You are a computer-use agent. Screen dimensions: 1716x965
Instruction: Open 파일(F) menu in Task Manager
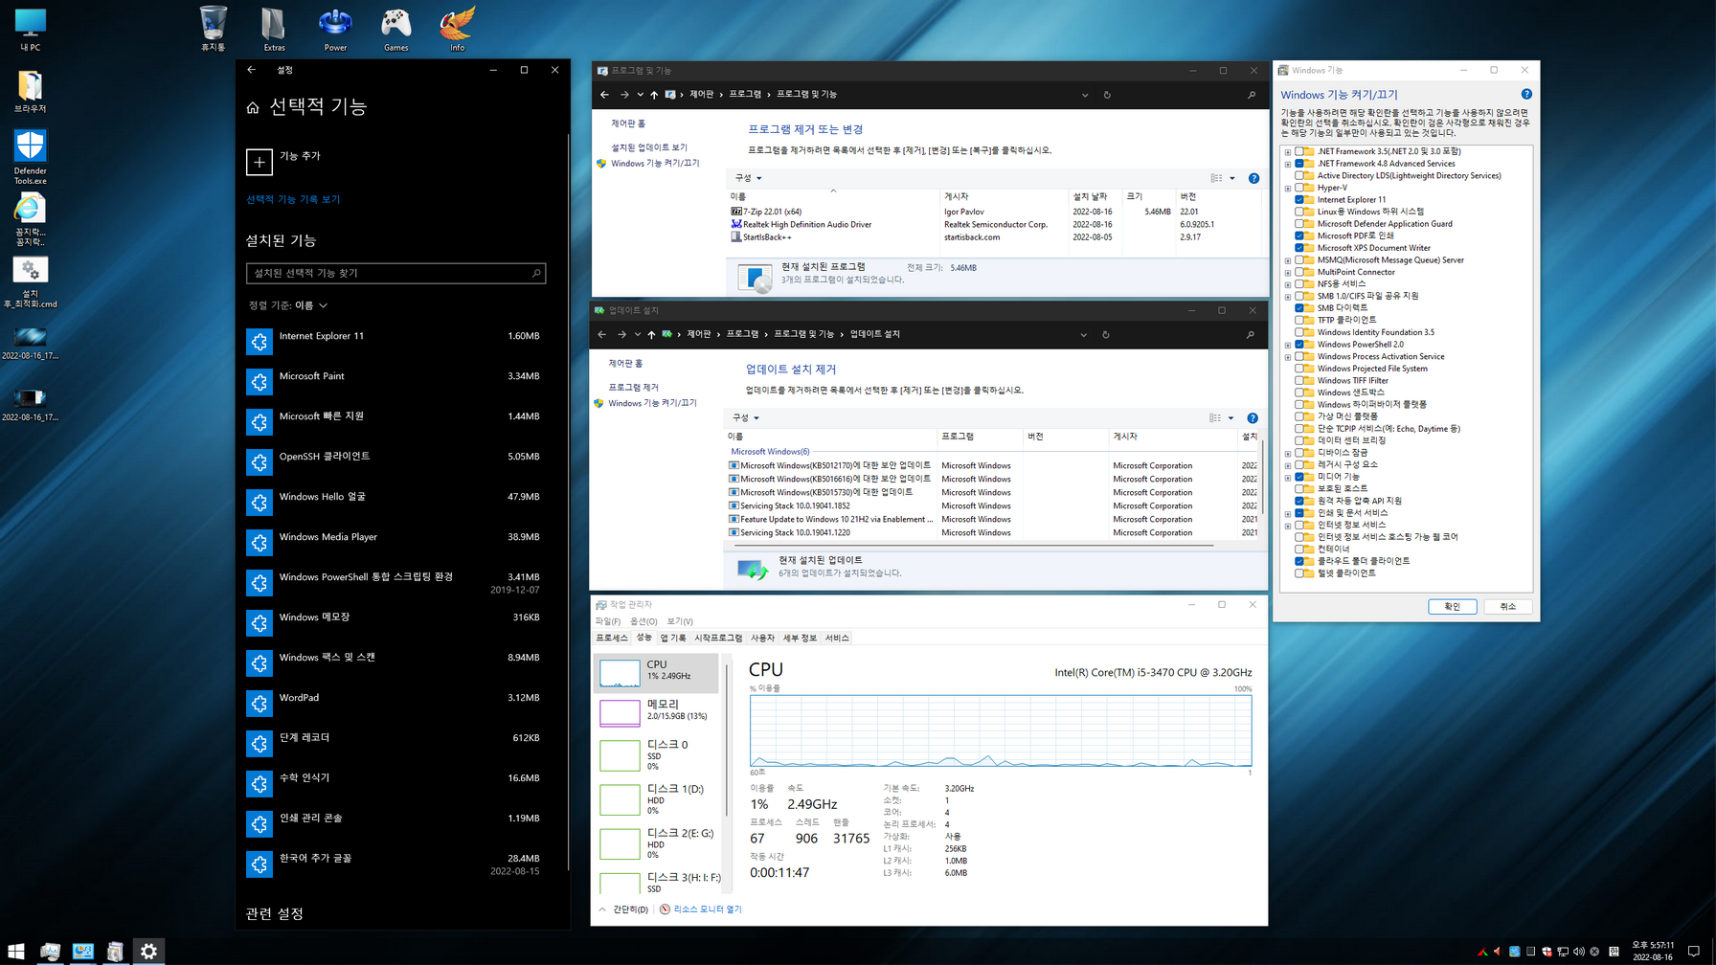[607, 621]
